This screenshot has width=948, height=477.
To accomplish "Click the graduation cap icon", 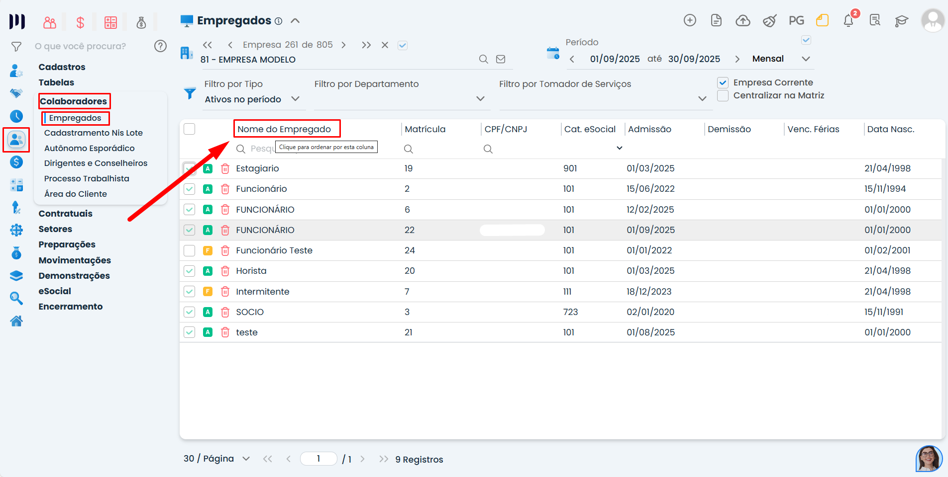I will 901,21.
